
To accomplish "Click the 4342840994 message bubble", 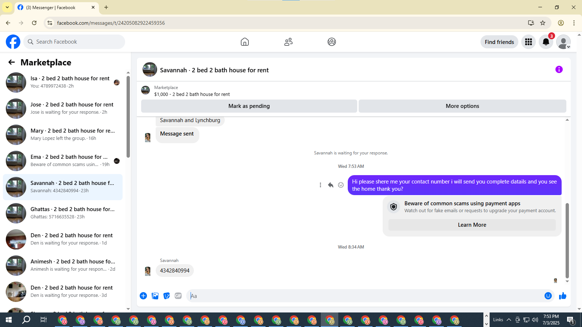I will pos(175,271).
